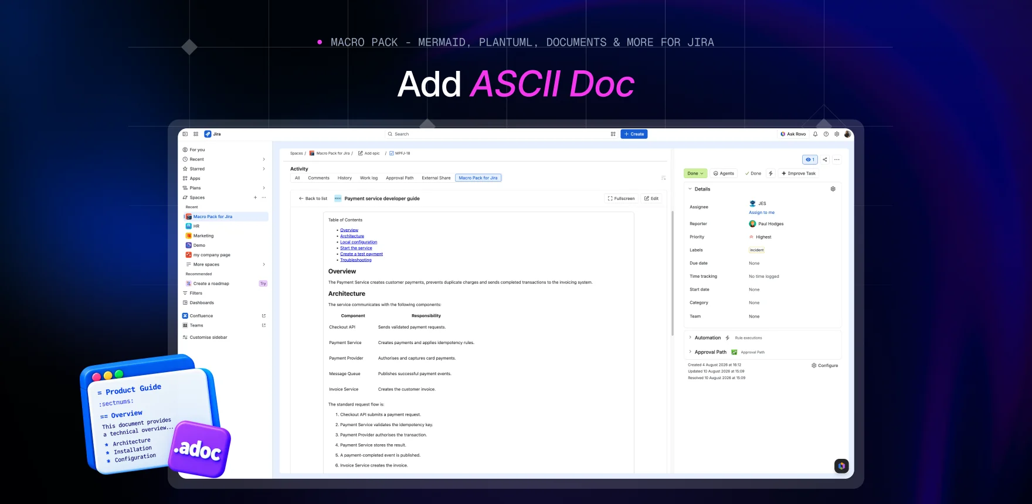The width and height of the screenshot is (1032, 504).
Task: Click the Ask Rovo button
Action: (793, 134)
